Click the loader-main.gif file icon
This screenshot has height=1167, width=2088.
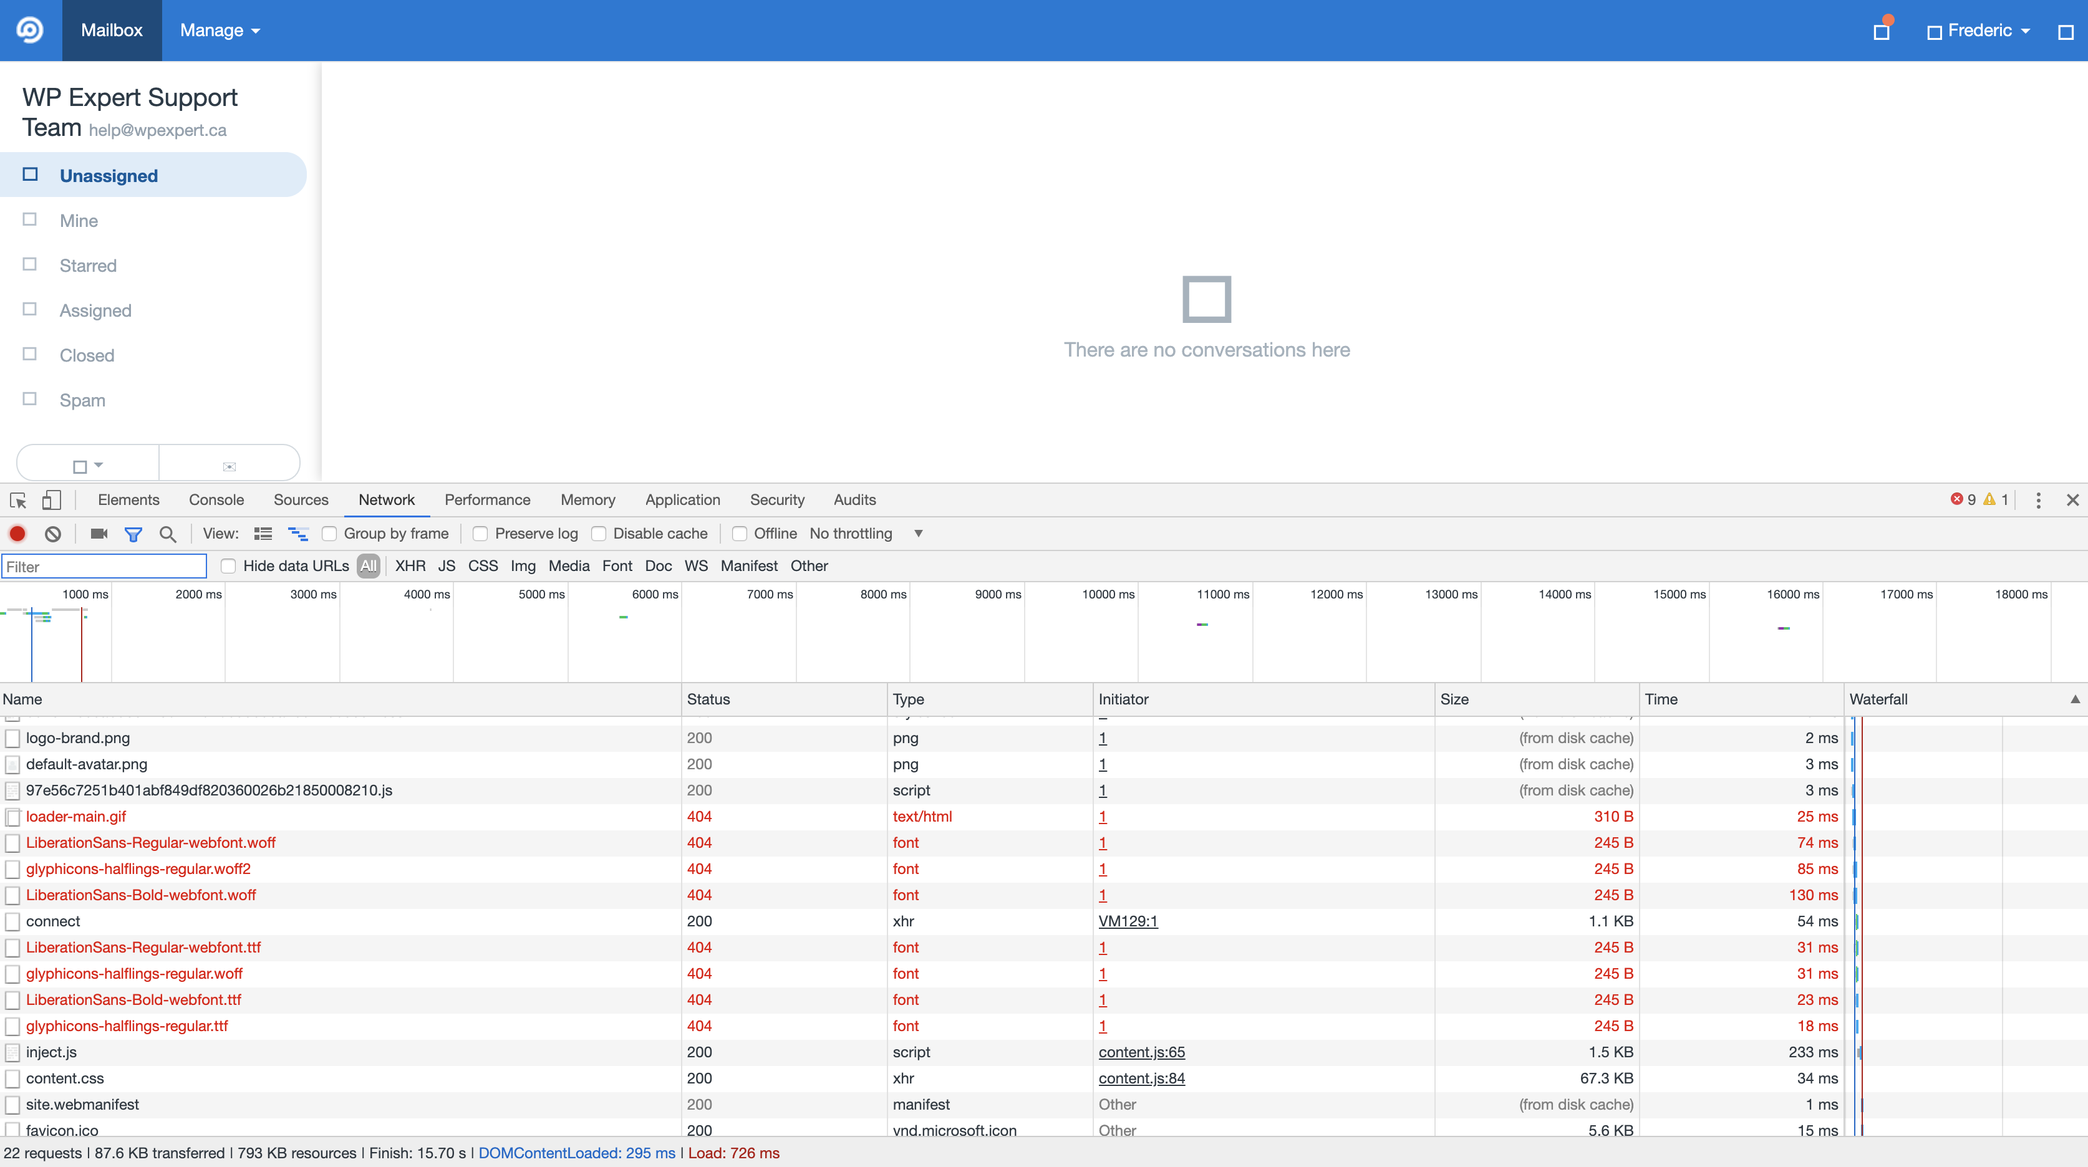tap(12, 817)
